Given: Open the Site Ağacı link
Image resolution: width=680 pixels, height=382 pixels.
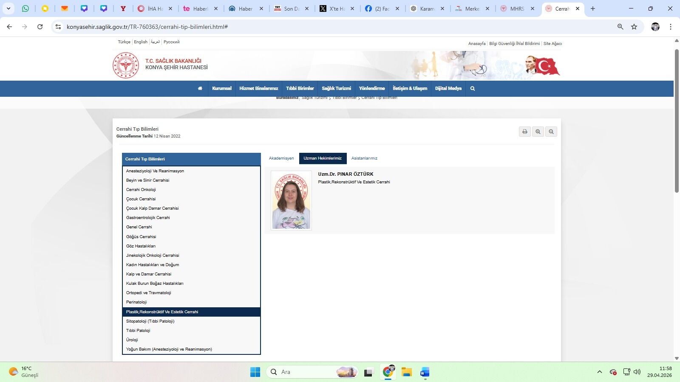Looking at the screenshot, I should pos(552,44).
